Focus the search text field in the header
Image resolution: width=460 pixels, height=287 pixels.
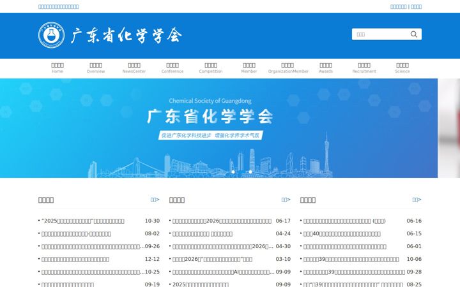pos(380,34)
